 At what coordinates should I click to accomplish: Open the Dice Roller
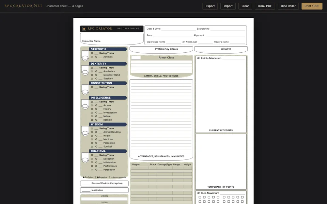288,6
